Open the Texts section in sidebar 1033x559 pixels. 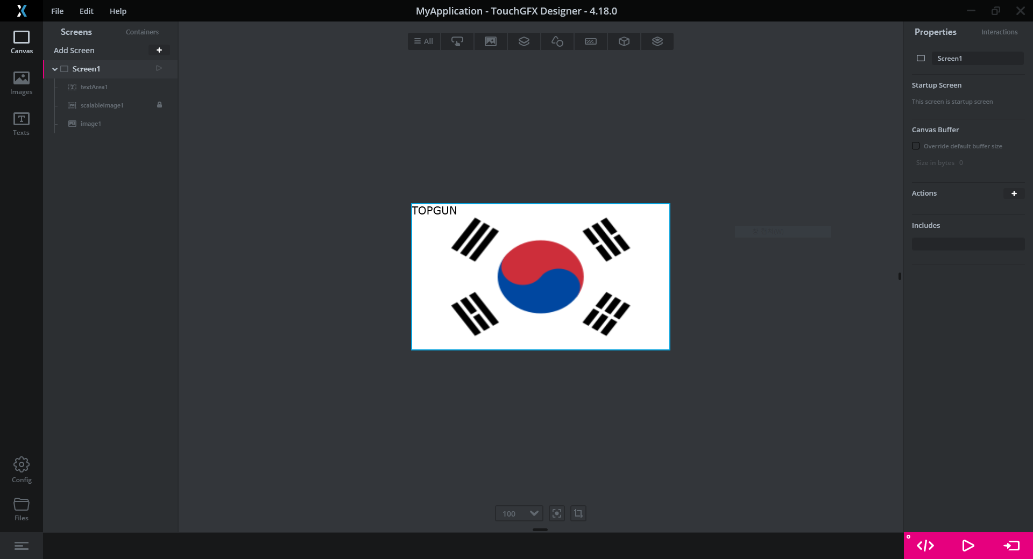22,124
